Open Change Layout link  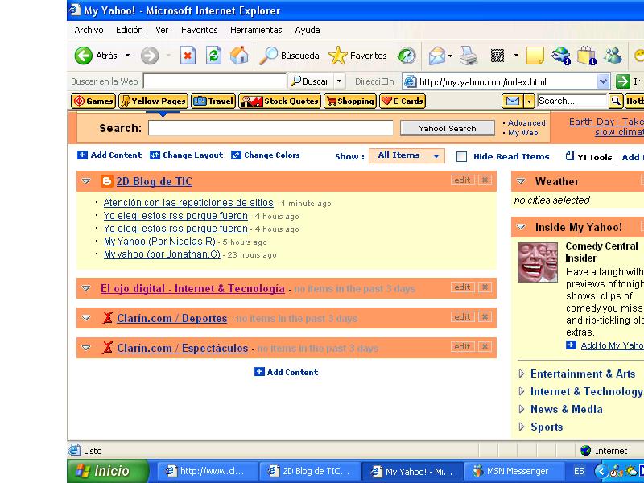(187, 155)
